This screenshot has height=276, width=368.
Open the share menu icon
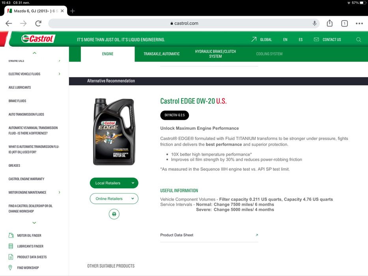point(329,23)
